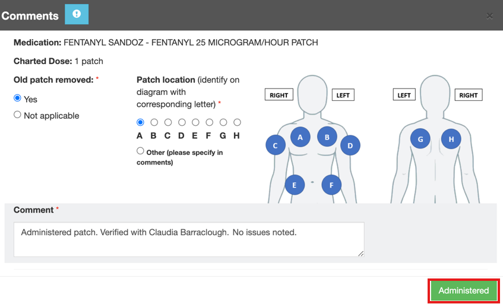Image resolution: width=503 pixels, height=304 pixels.
Task: Choose patch location radio button B
Action: 154,122
